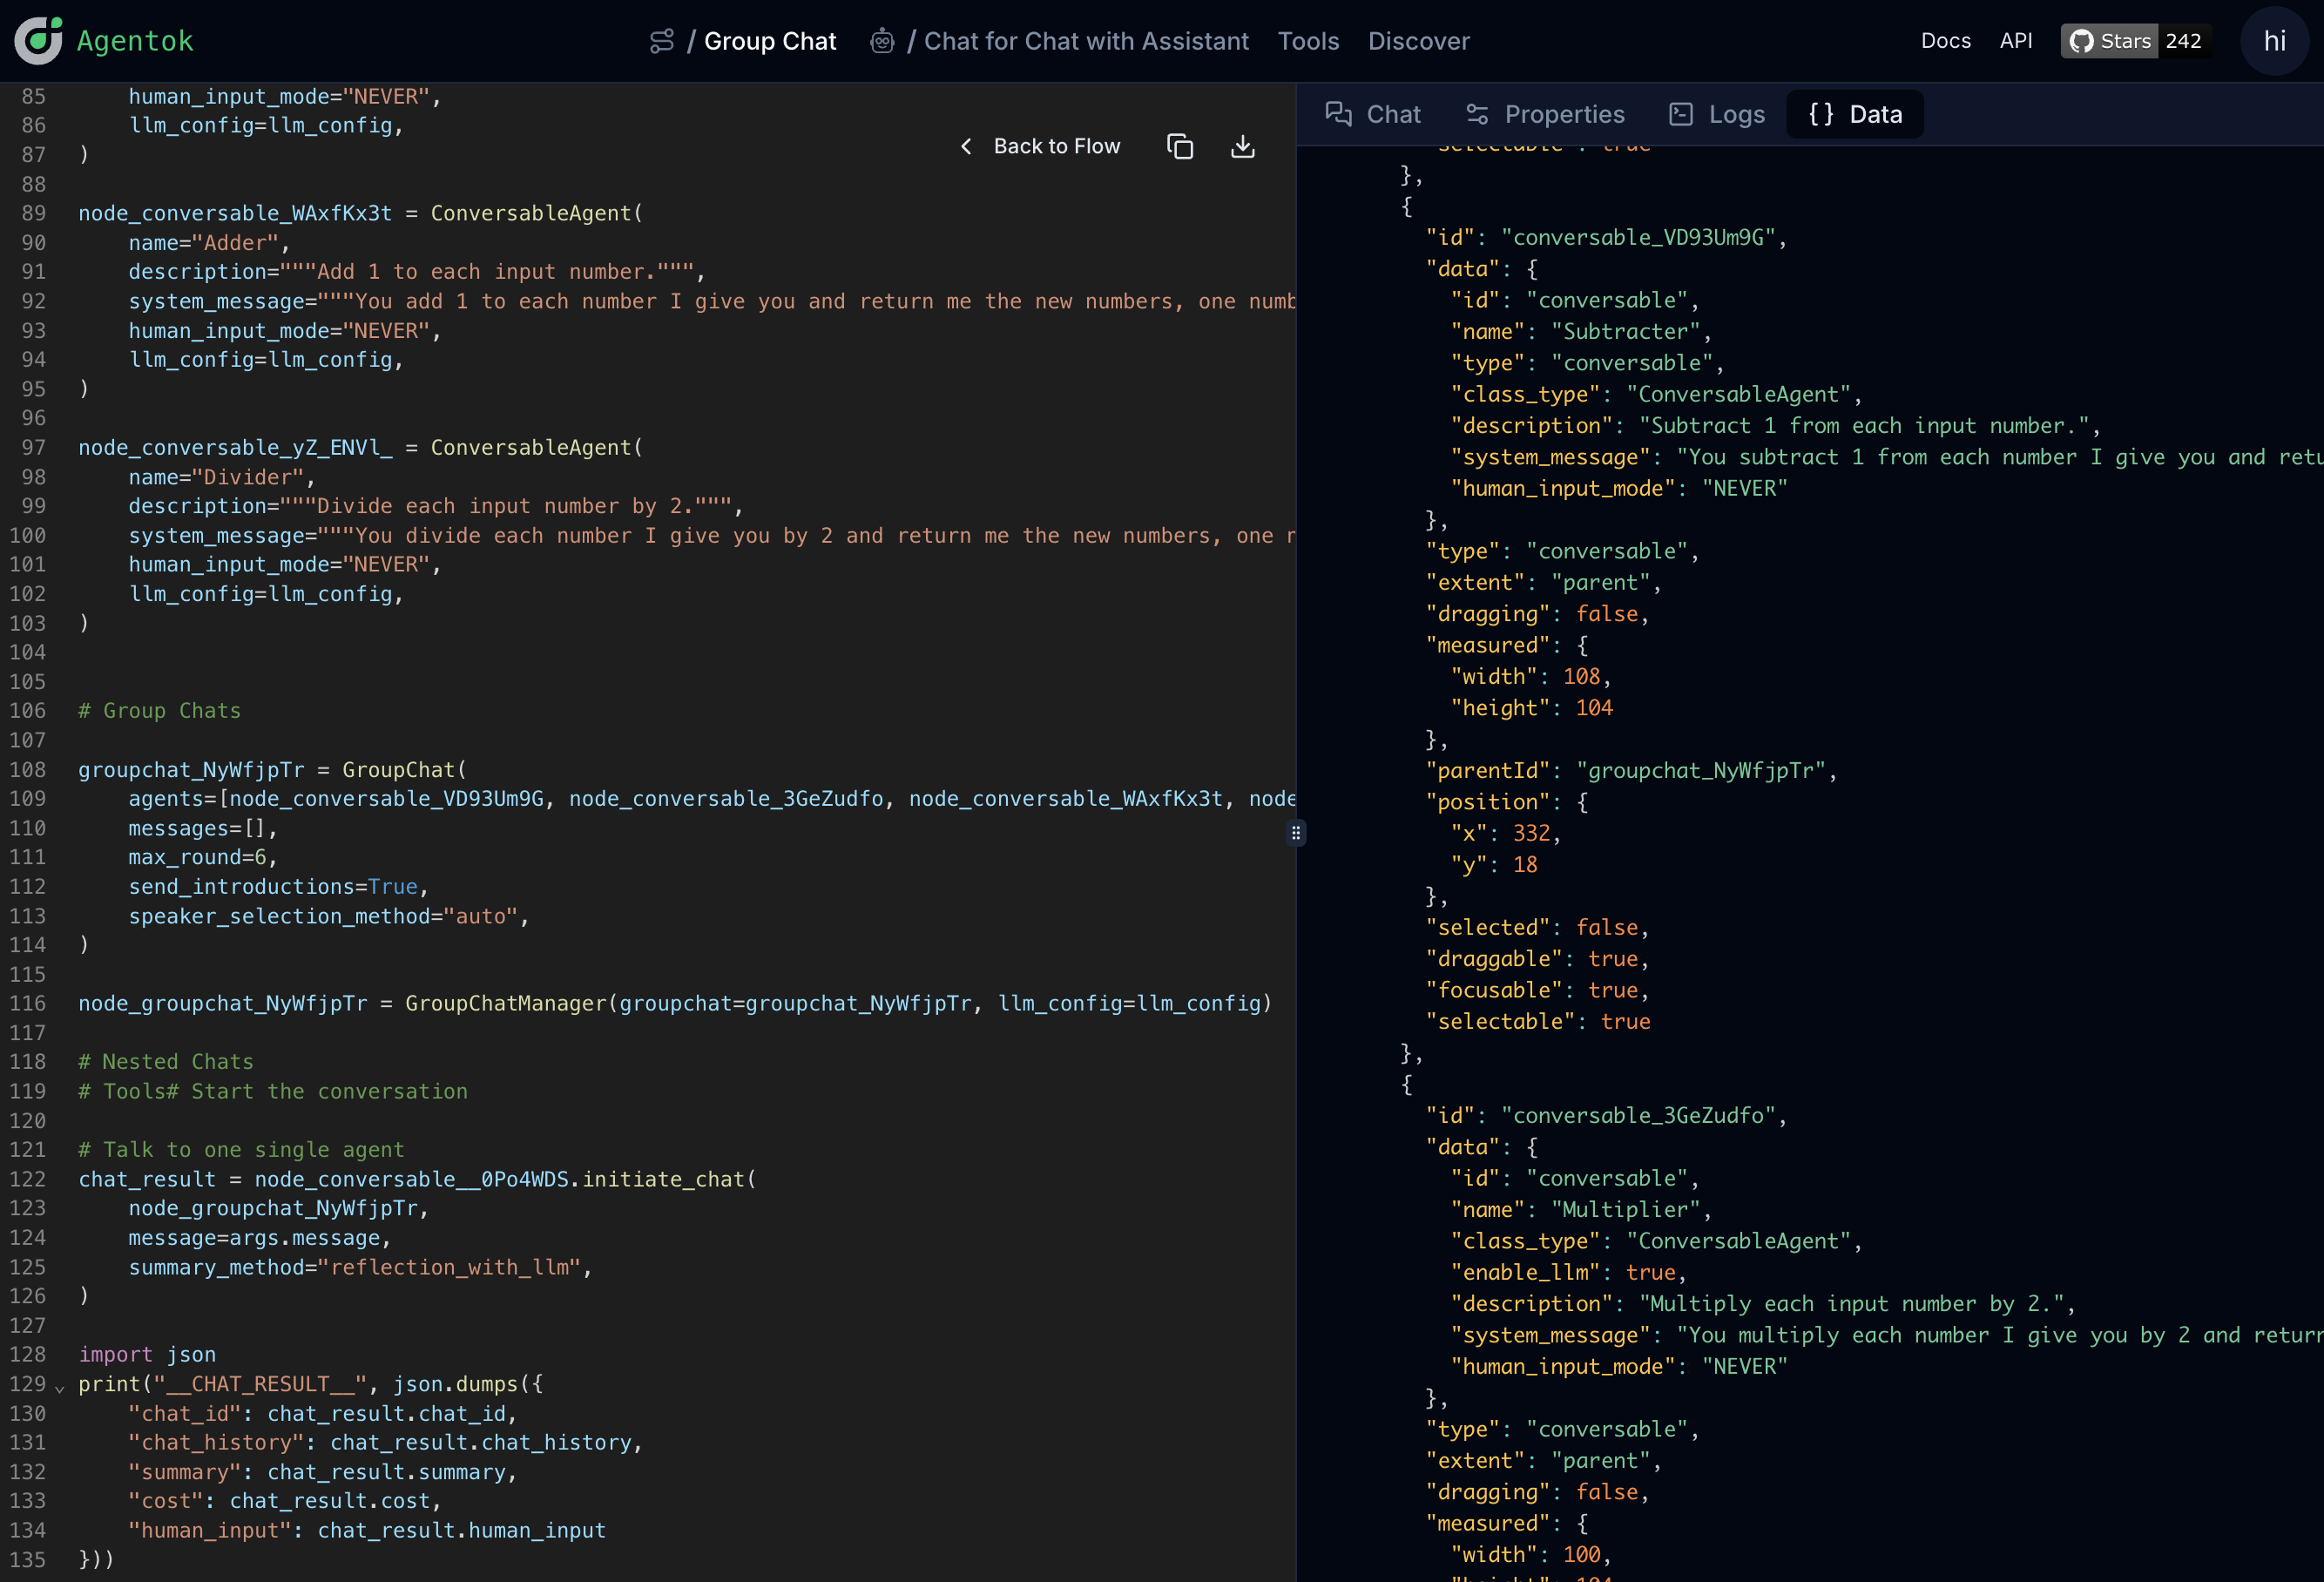This screenshot has height=1582, width=2324.
Task: Open the Logs tab
Action: click(x=1717, y=114)
